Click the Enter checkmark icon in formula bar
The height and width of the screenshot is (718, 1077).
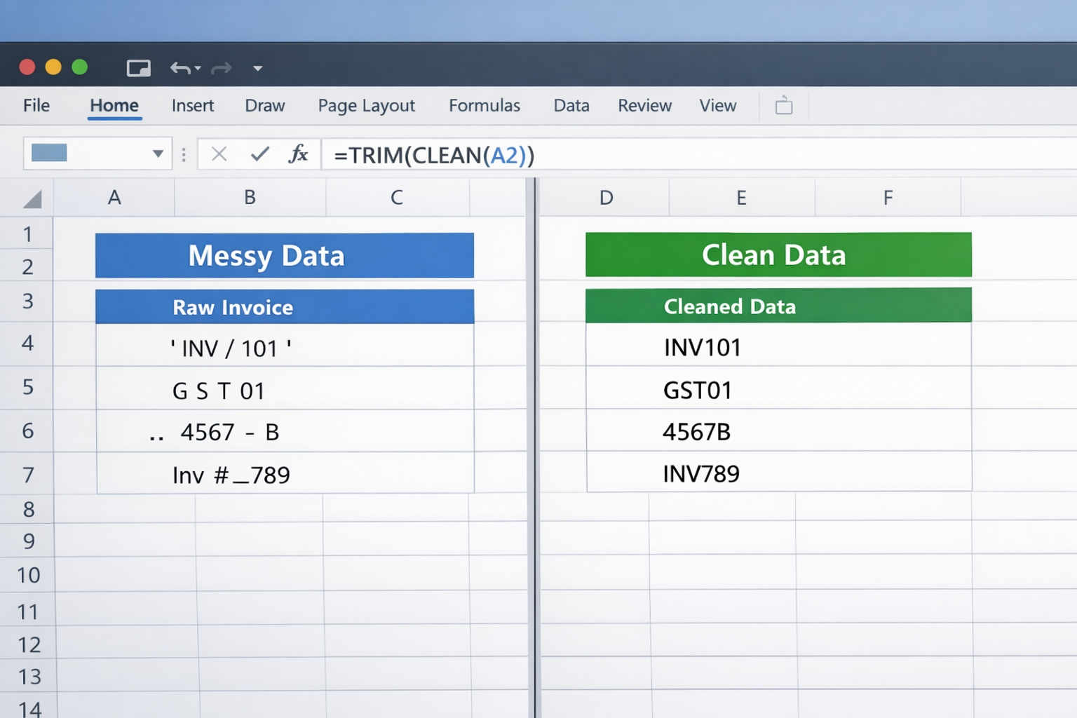point(259,154)
